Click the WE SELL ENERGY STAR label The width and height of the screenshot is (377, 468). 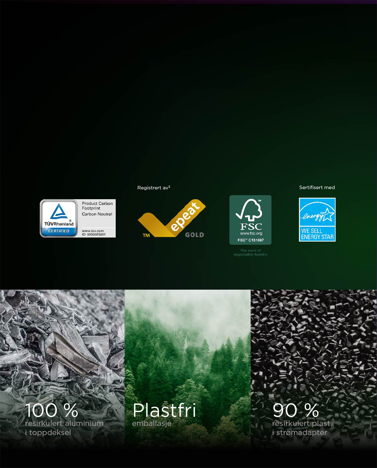pyautogui.click(x=317, y=234)
